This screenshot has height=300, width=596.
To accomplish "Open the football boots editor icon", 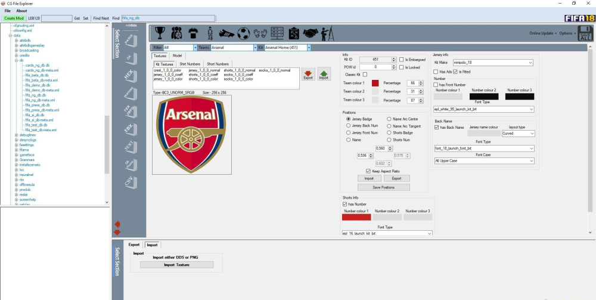I will [226, 33].
